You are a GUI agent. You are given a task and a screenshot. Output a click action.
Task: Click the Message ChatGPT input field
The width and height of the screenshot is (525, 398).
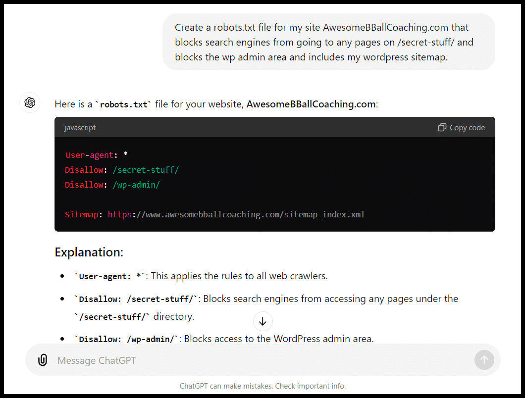coord(263,360)
